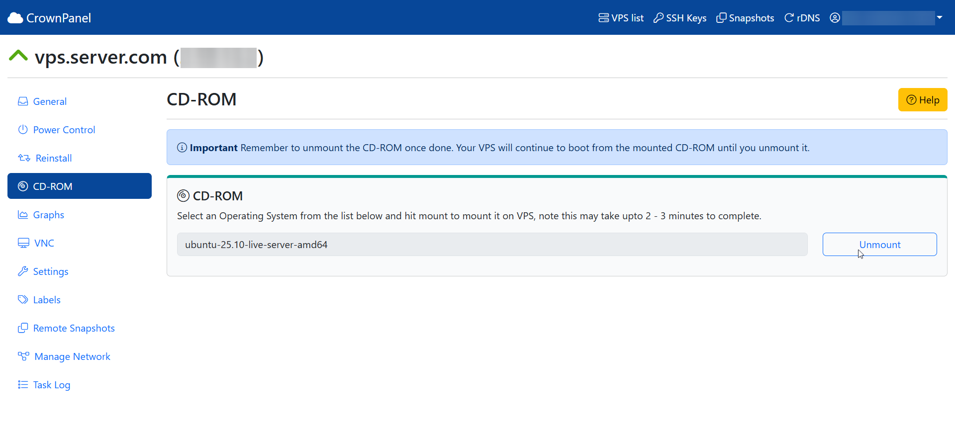Click the VNC monitor icon
Image resolution: width=955 pixels, height=432 pixels.
click(x=23, y=243)
